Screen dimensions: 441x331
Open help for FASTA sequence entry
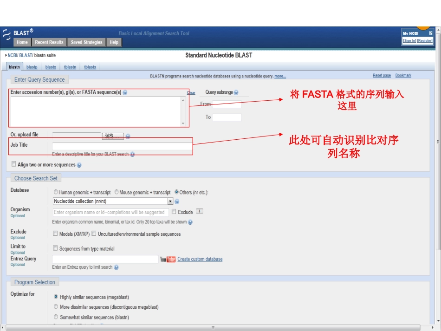click(x=125, y=92)
